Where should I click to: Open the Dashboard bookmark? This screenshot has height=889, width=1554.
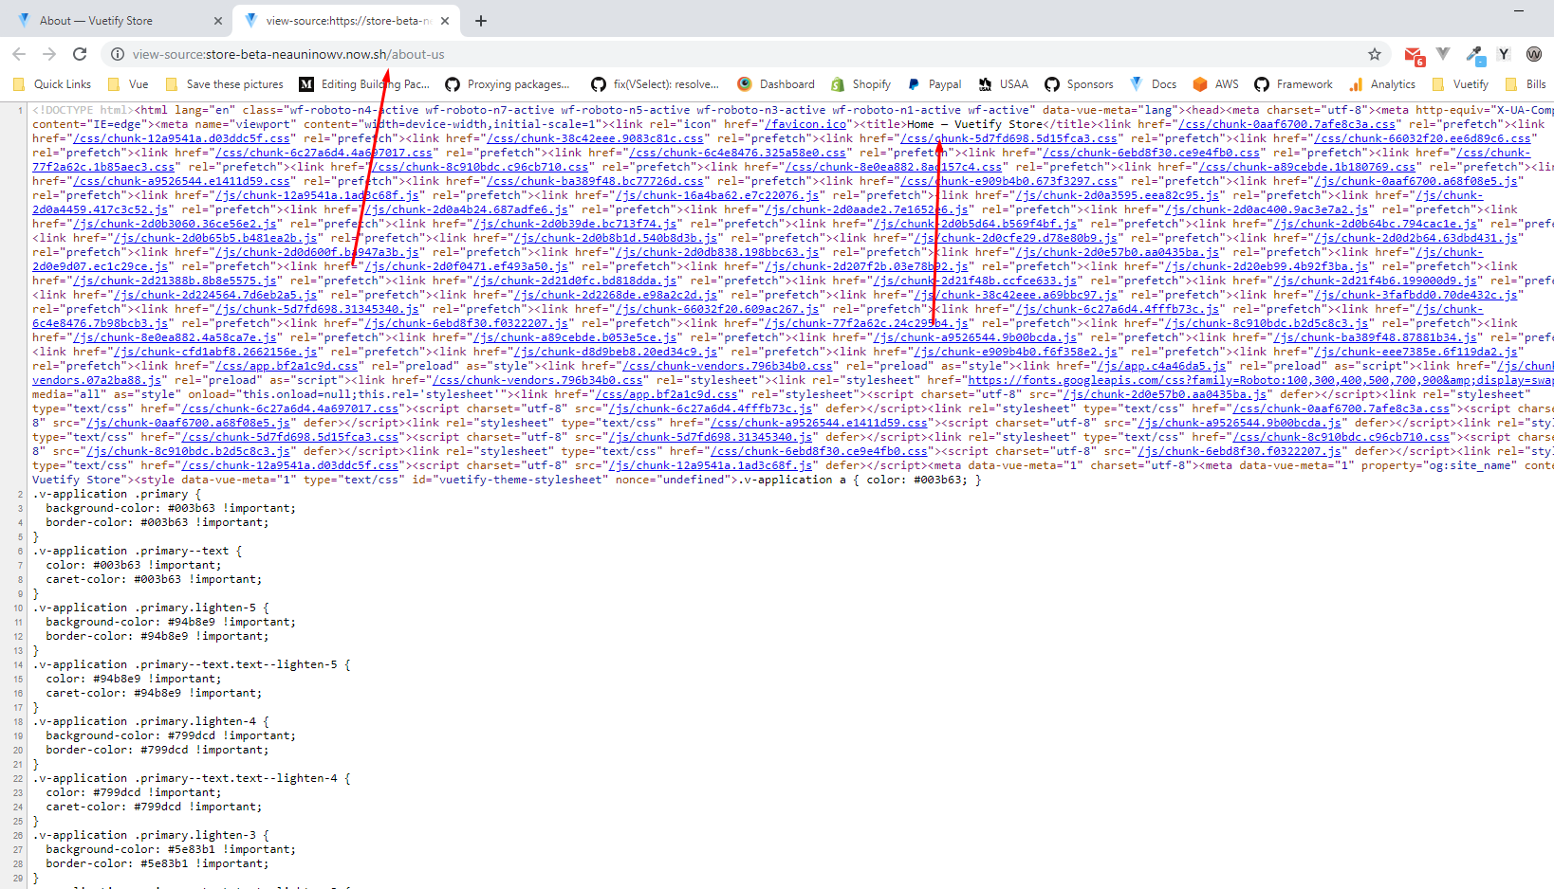(x=776, y=84)
